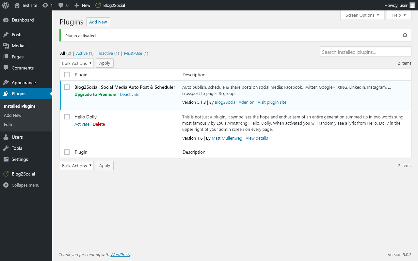Expand the Help panel
Viewport: 418px width, 261px height.
pos(399,15)
